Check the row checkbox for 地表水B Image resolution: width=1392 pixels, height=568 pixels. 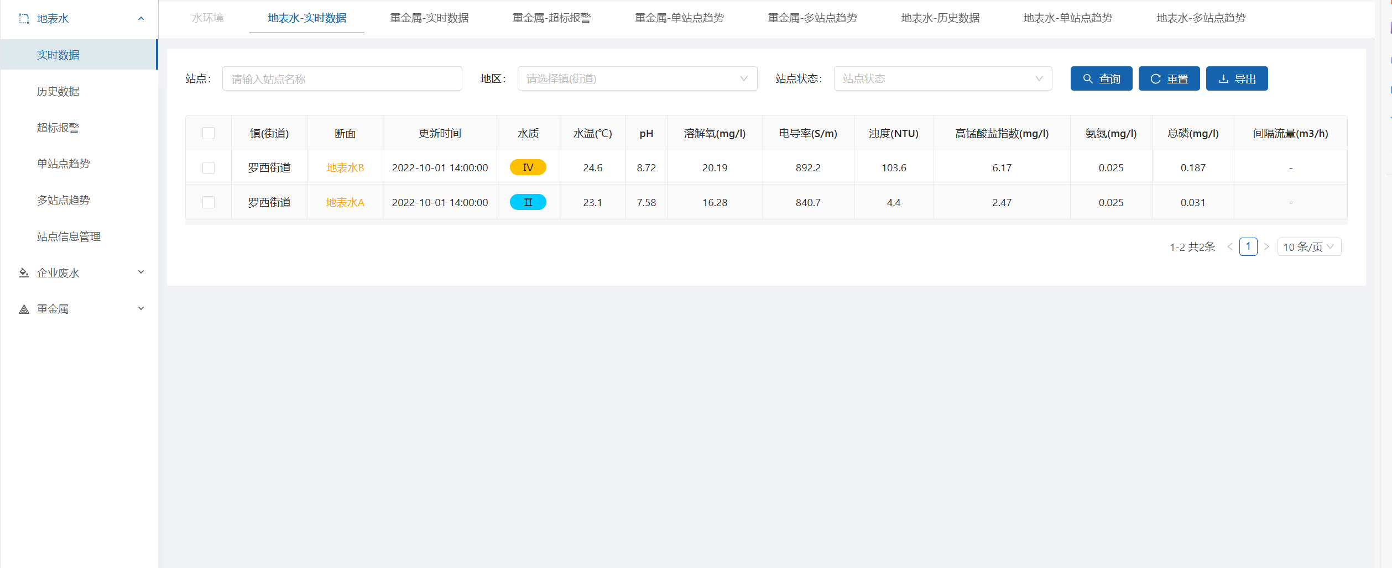click(x=208, y=168)
